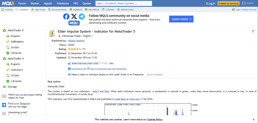This screenshot has width=258, height=123.
Task: Click the bookmark icon beside the indicator title
Action: click(x=253, y=31)
